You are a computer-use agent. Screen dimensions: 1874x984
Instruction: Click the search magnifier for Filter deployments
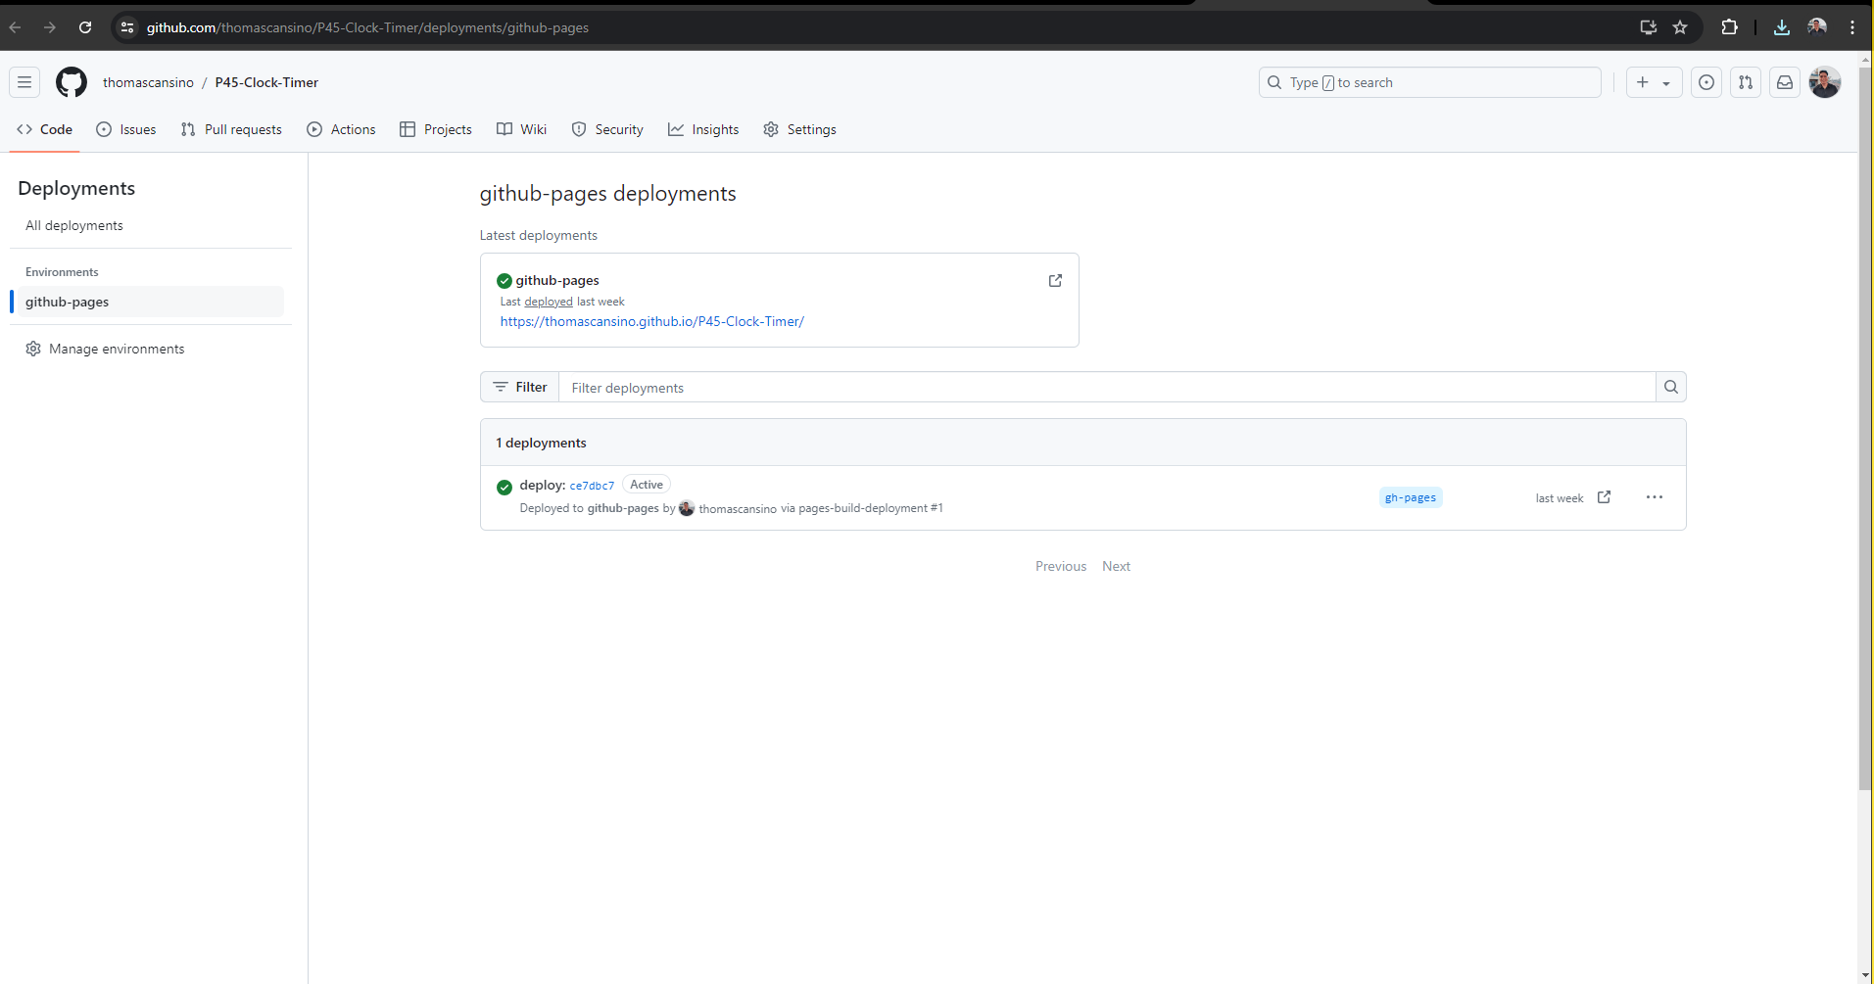[x=1671, y=387]
